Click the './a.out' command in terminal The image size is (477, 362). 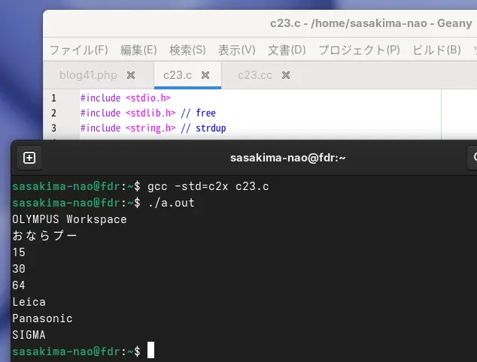[172, 203]
